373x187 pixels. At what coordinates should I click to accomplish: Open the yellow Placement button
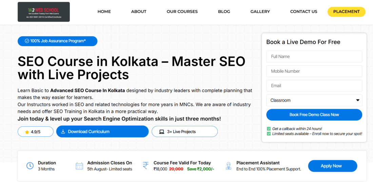pyautogui.click(x=346, y=12)
